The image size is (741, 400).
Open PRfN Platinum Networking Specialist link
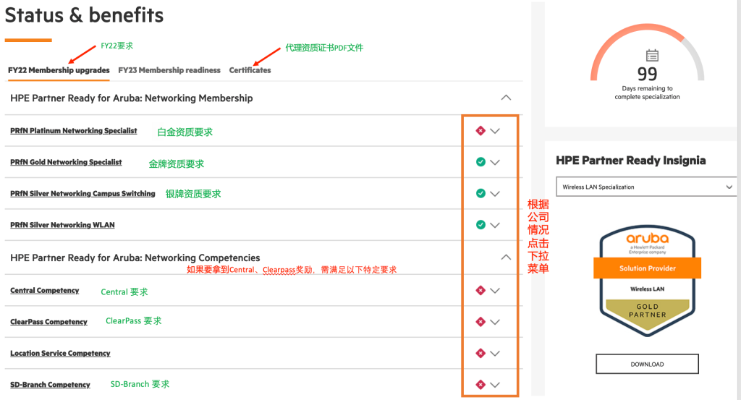click(74, 131)
